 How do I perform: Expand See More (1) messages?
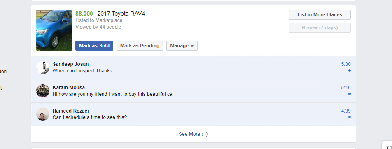193,134
